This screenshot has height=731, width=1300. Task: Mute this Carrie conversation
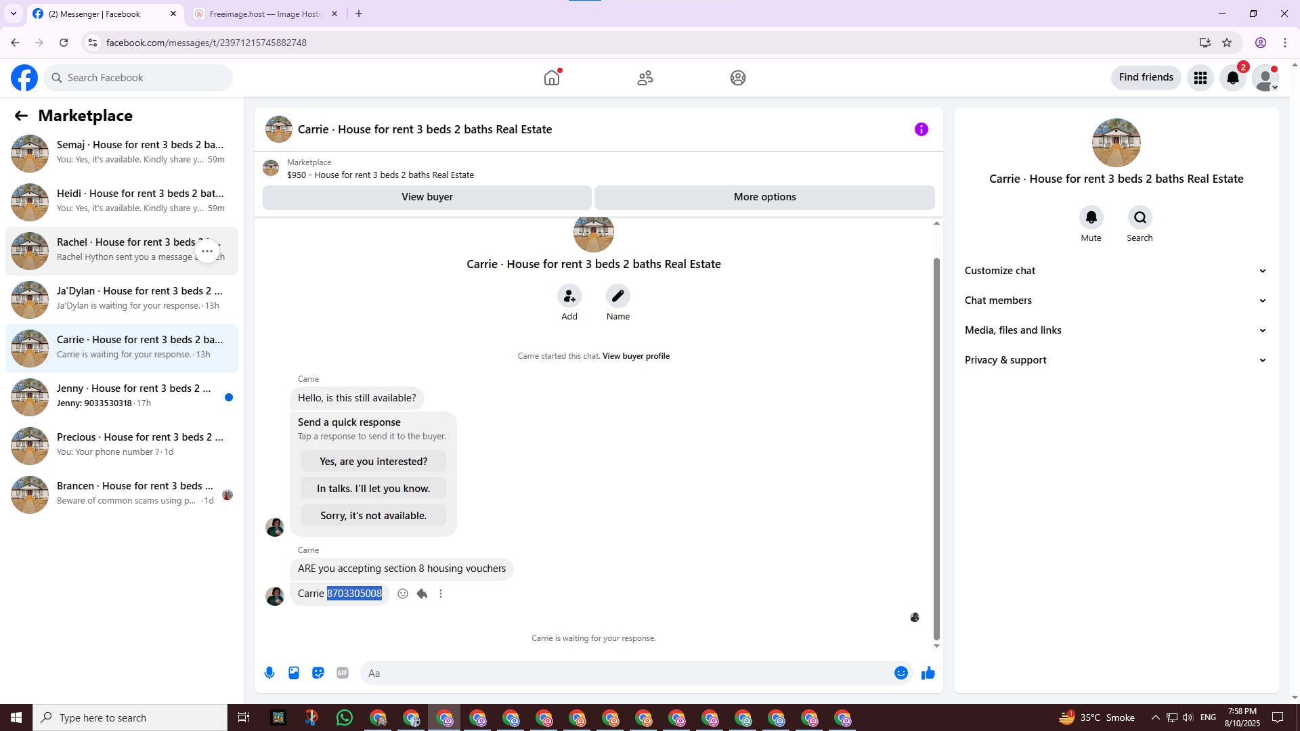click(1091, 217)
